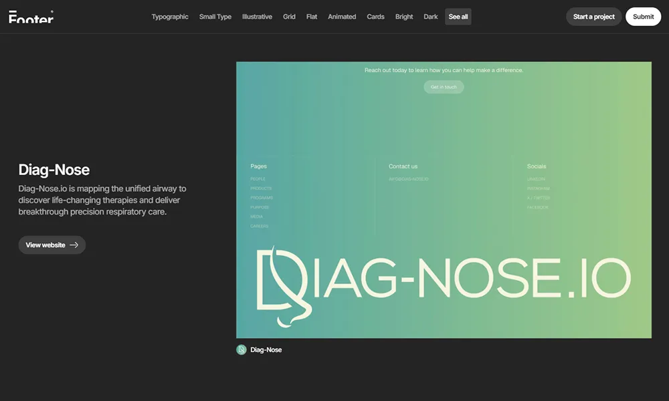Open the Cards category
The height and width of the screenshot is (401, 669).
(x=375, y=17)
